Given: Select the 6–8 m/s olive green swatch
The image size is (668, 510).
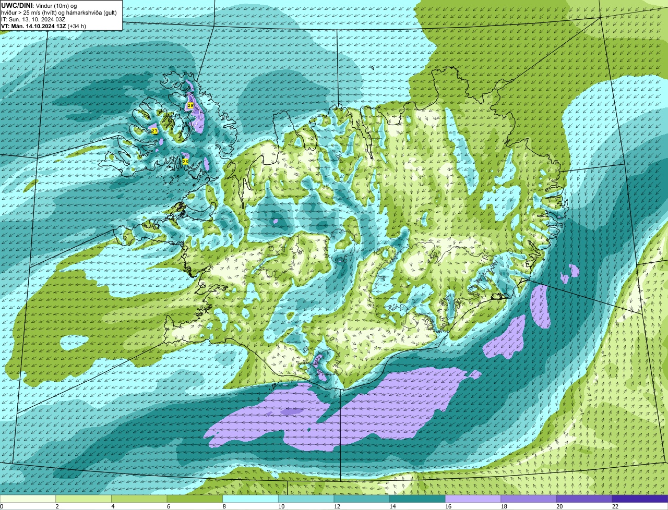Looking at the screenshot, I should pos(195,499).
